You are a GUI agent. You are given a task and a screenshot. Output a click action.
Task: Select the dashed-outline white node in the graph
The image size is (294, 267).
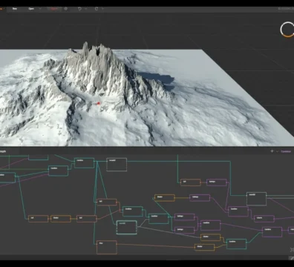(117, 165)
